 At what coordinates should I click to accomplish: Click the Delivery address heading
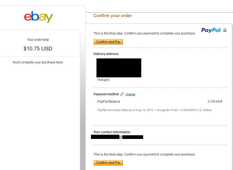106,54
